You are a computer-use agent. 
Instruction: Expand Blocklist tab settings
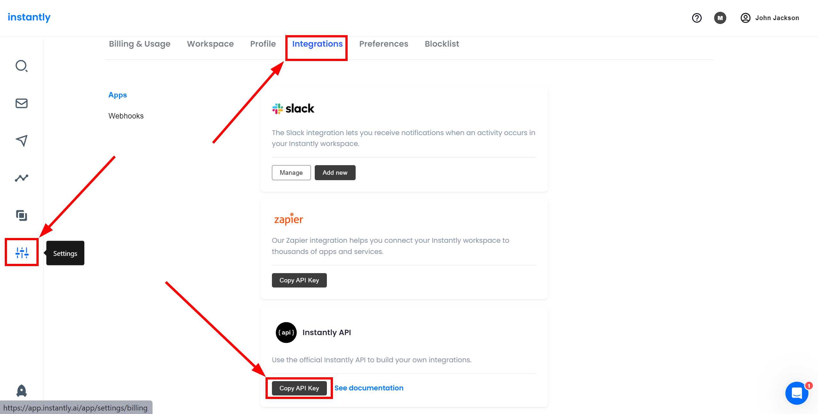[442, 44]
